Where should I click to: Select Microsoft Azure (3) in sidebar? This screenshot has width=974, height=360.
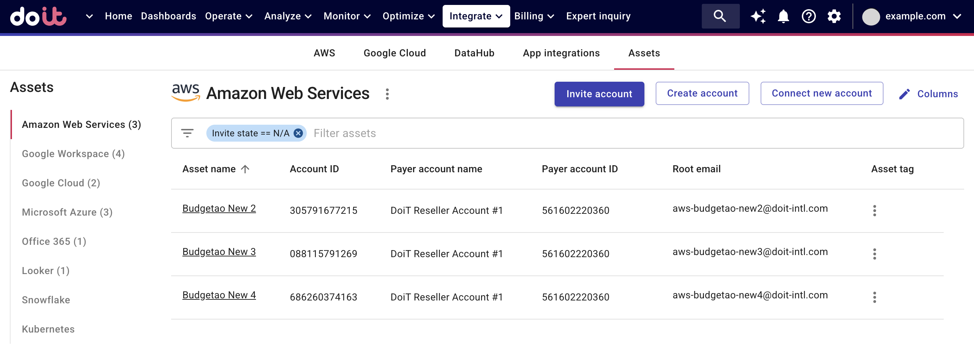point(67,212)
